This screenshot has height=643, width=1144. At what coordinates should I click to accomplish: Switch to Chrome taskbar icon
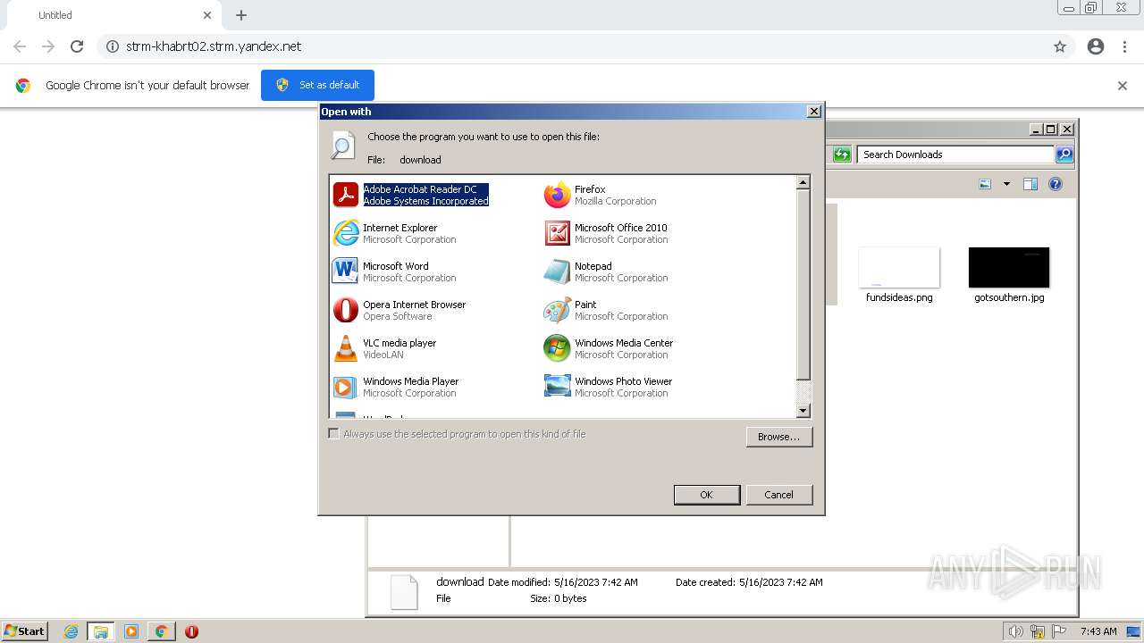tap(161, 631)
